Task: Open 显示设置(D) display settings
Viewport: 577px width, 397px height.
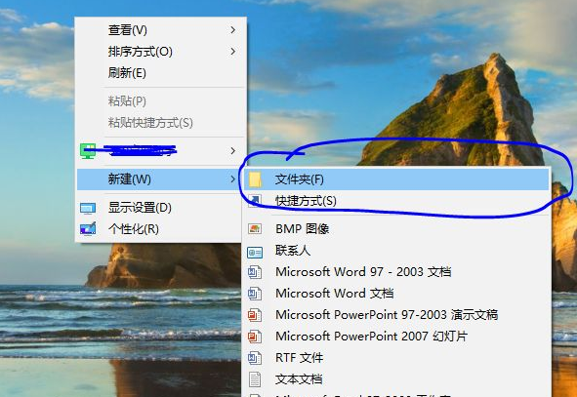Action: [161, 208]
